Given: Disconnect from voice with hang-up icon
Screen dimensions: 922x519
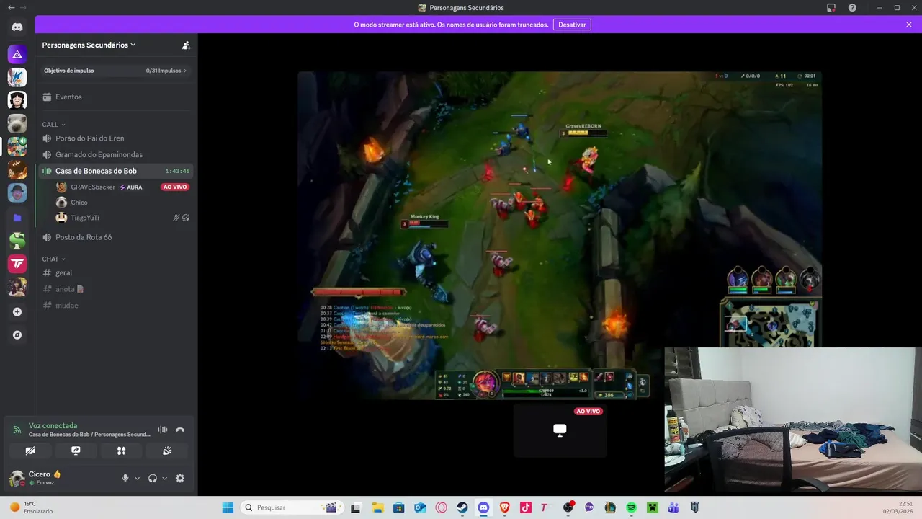Looking at the screenshot, I should (x=180, y=430).
